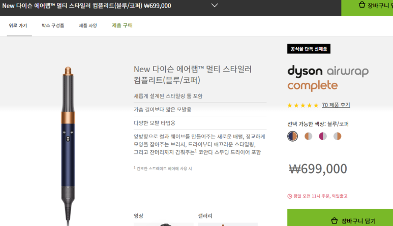
Task: Click the 선택 가능한 색상: 블루/코퍼 label
Action: (318, 124)
